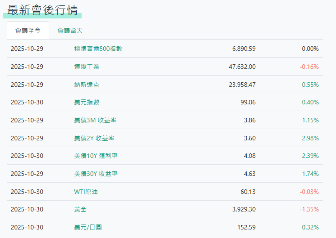Click the date in the 美債30Y 收益率 row
Image resolution: width=336 pixels, height=238 pixels.
coord(27,174)
